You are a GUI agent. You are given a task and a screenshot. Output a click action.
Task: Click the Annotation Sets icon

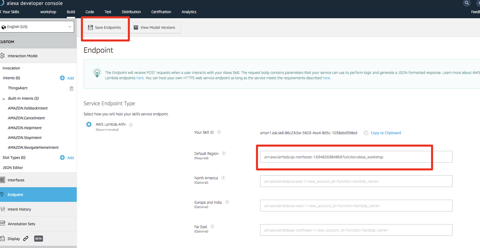2,224
